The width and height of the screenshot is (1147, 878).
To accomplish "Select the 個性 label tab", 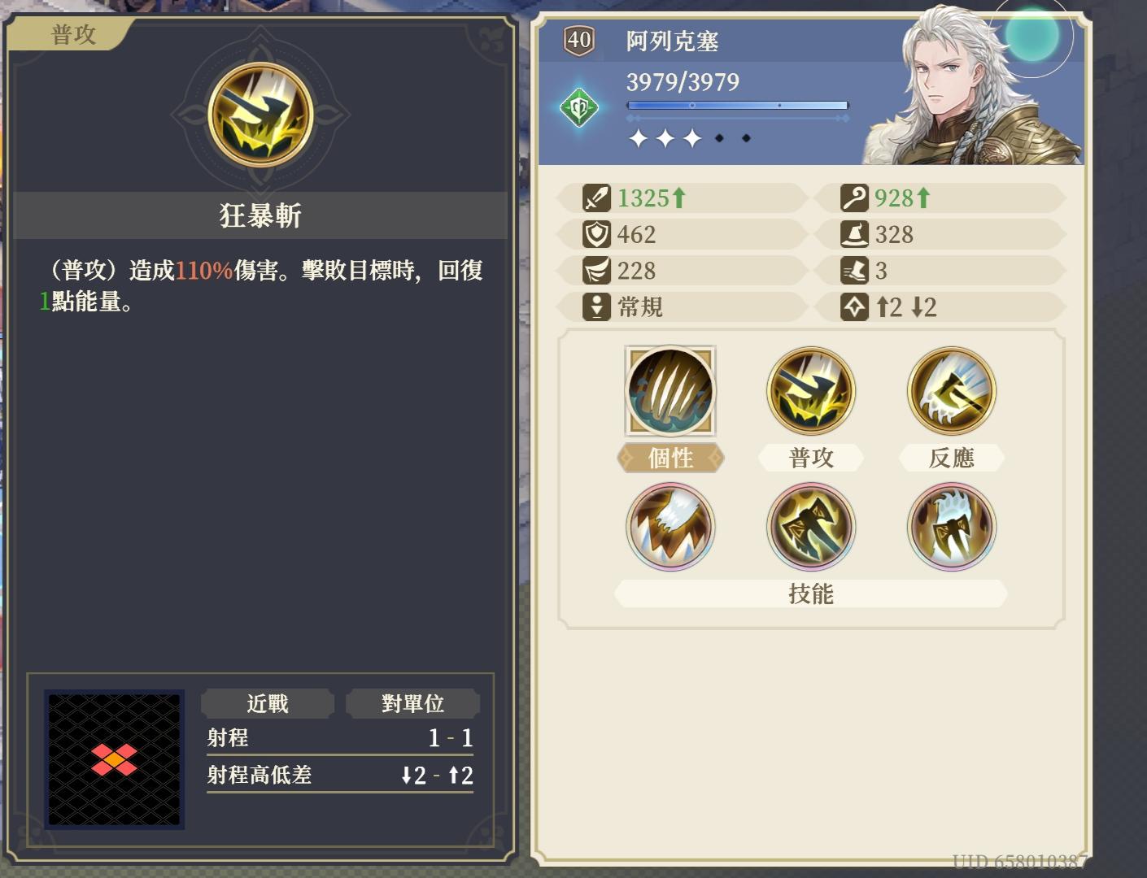I will (670, 458).
